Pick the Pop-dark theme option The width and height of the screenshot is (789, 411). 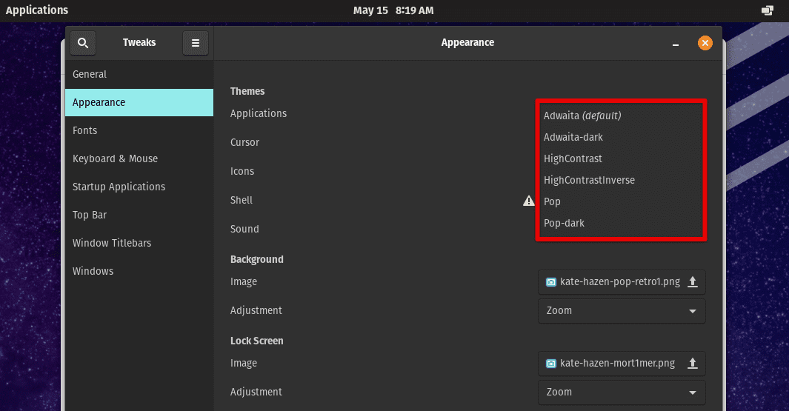621,224
